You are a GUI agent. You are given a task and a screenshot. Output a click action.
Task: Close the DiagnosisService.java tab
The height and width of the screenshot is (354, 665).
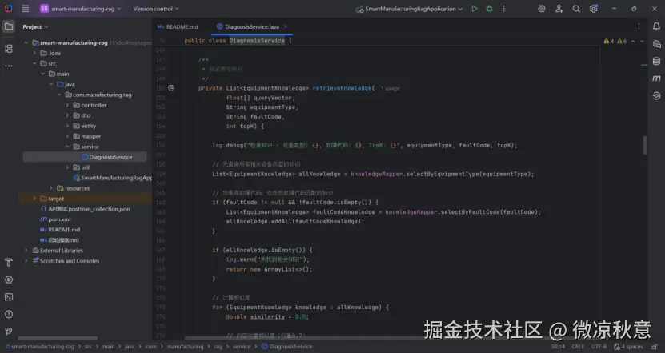(286, 26)
